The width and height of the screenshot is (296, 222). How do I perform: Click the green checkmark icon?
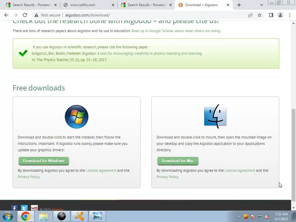(23, 53)
